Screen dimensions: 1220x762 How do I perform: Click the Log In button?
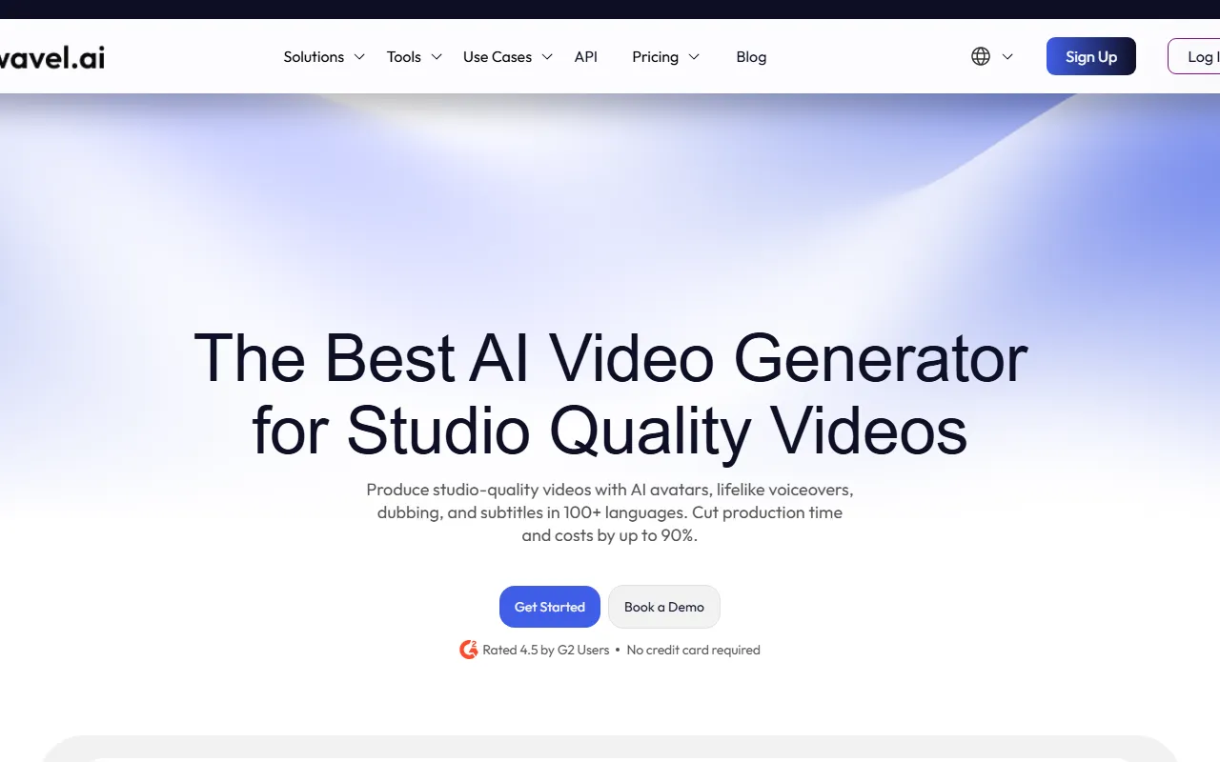coord(1197,57)
